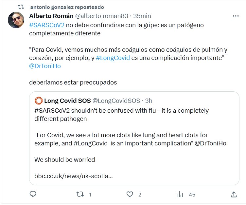
Task: Like the tweet with heart icon
Action: pos(131,194)
